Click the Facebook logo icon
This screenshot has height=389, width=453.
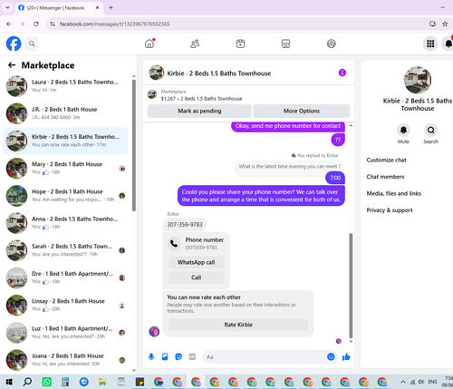click(x=14, y=44)
